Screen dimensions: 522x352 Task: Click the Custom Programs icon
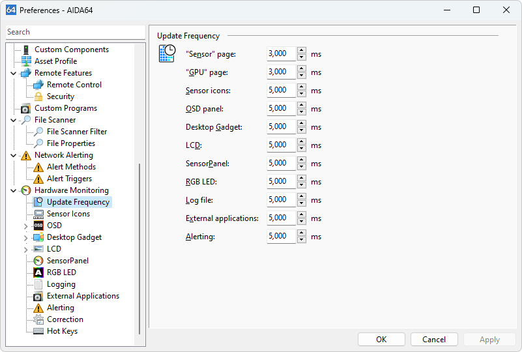click(26, 108)
